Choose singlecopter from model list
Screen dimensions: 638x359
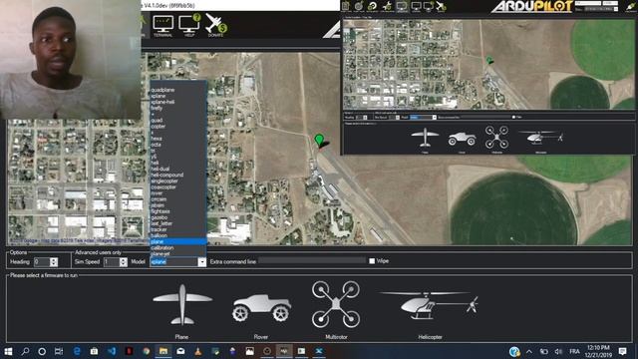164,181
